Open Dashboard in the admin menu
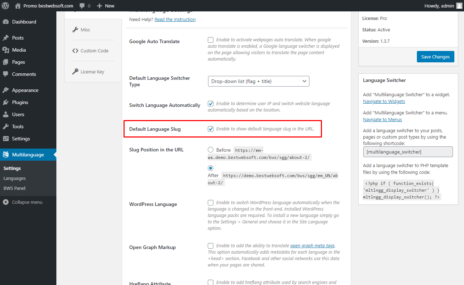 click(x=28, y=22)
